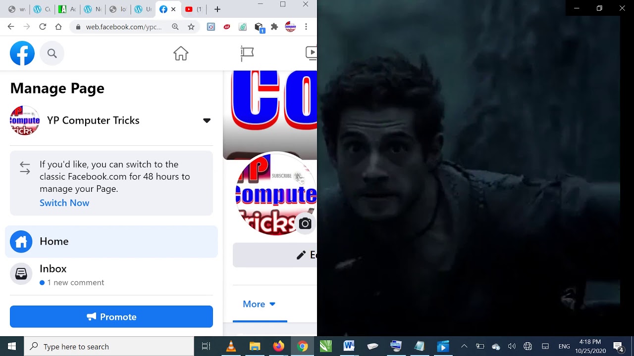Reload the Facebook page

43,27
